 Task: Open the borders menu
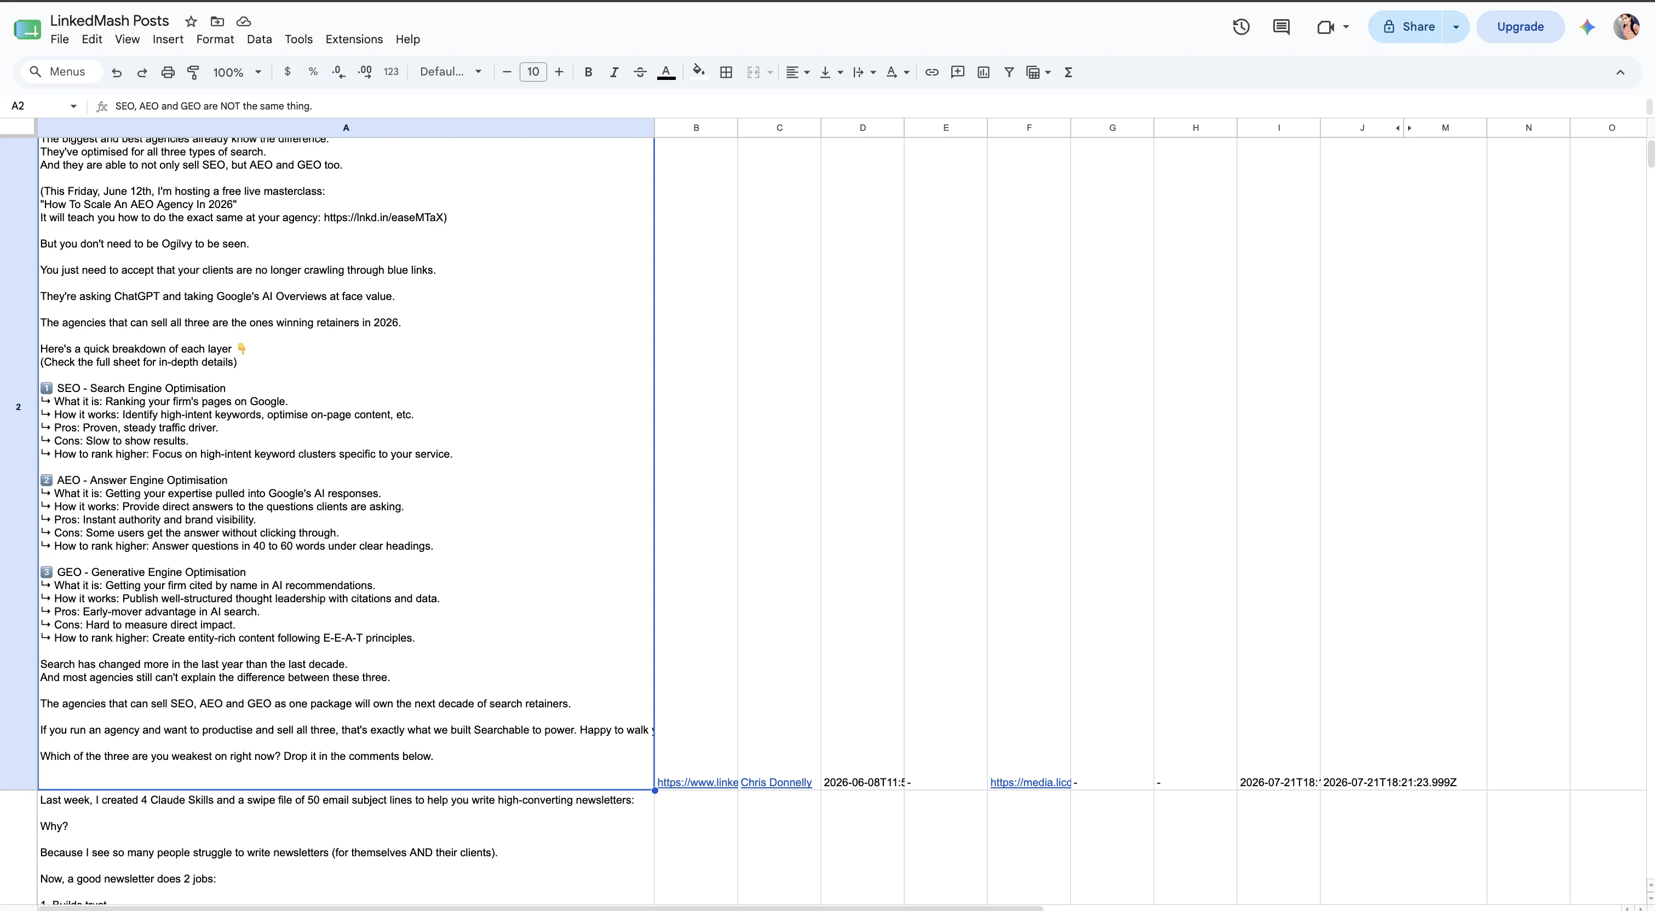click(726, 72)
